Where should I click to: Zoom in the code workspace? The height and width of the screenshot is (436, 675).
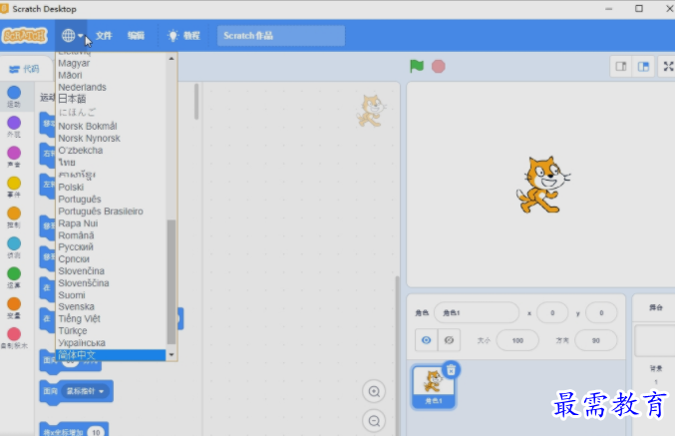point(374,391)
